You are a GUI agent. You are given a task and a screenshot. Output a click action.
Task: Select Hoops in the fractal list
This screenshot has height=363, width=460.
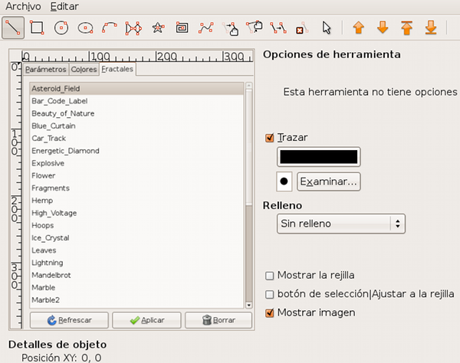point(136,226)
